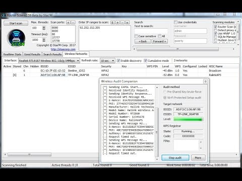The height and width of the screenshot is (181, 242).
Task: Add an IP range with the plus button
Action: 117,22
